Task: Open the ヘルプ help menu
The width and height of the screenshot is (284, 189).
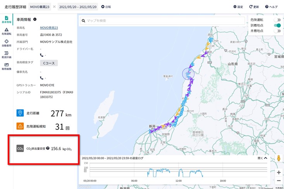Action: pos(271,7)
